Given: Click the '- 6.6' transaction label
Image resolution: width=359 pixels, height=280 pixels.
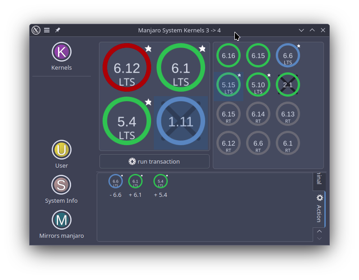Looking at the screenshot, I should point(116,195).
